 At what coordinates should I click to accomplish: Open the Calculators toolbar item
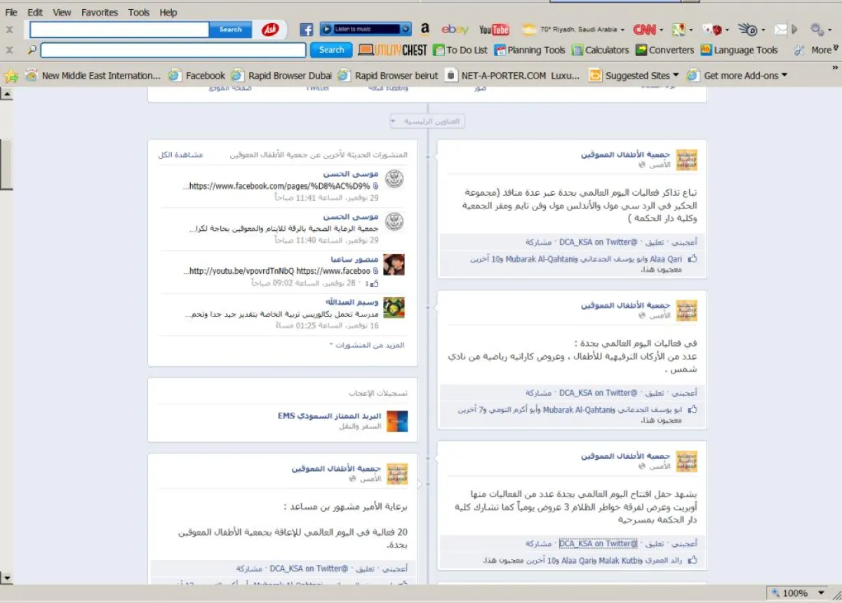[x=600, y=50]
